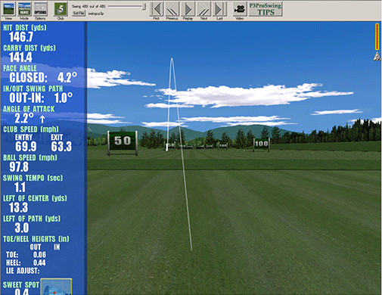Go to the Previous swing

pyautogui.click(x=172, y=9)
